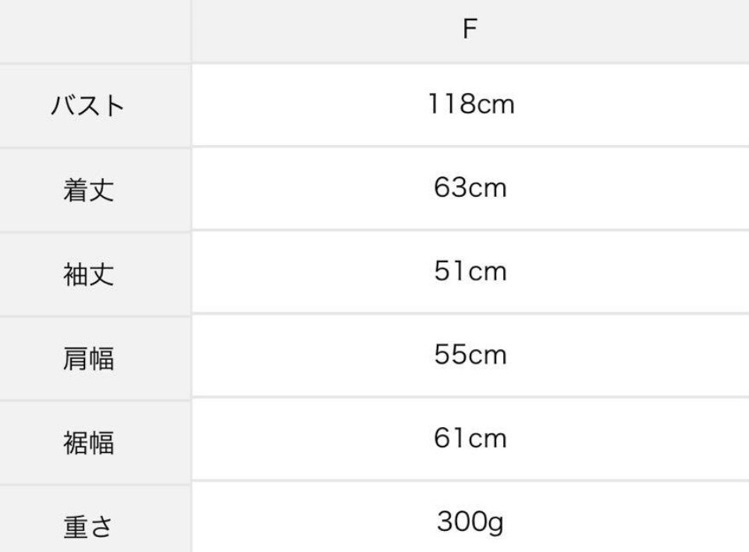Click the バスト row label

tap(88, 105)
